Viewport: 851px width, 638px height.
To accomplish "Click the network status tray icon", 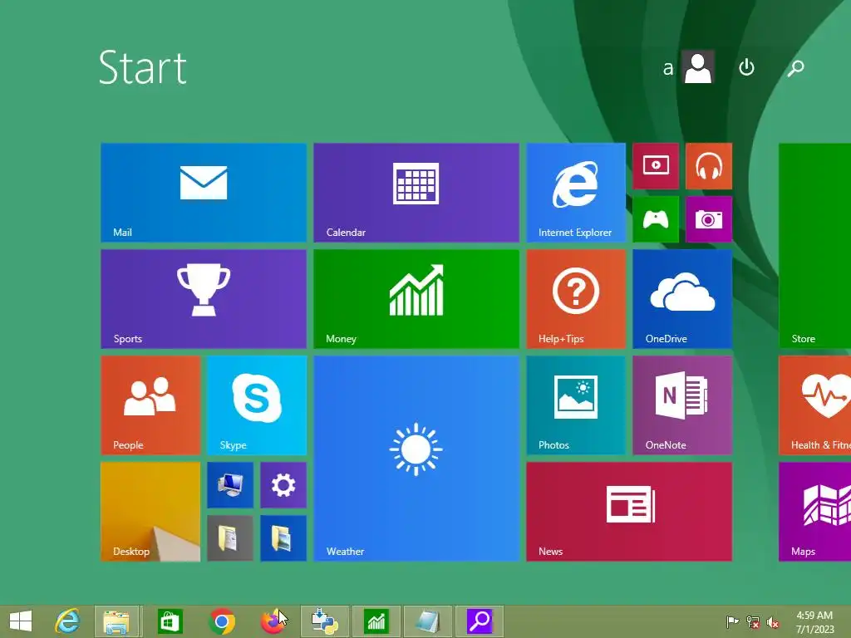I will click(x=753, y=621).
